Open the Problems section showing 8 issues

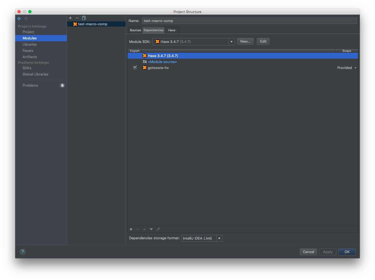click(x=30, y=85)
